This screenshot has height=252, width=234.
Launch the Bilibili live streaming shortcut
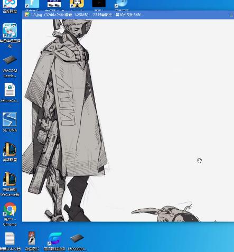tap(10, 35)
